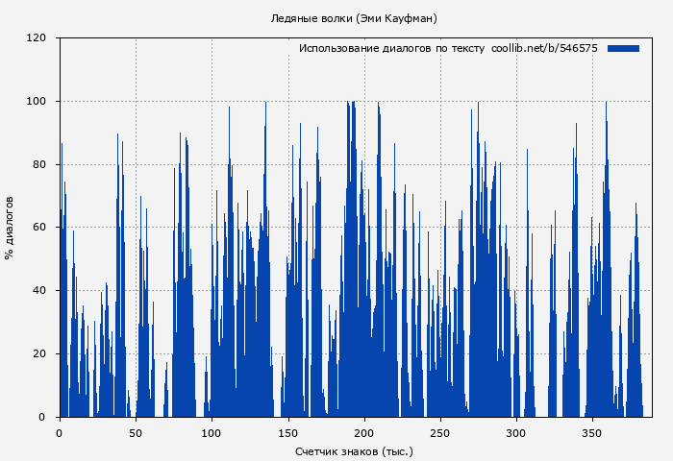
Task: Click the 350 tick on the x-axis
Action: pyautogui.click(x=592, y=431)
